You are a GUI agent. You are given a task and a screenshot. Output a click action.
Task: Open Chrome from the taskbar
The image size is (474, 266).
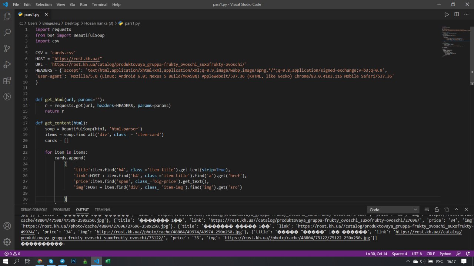40,261
